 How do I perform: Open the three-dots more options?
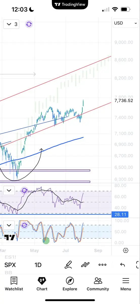pos(102,265)
